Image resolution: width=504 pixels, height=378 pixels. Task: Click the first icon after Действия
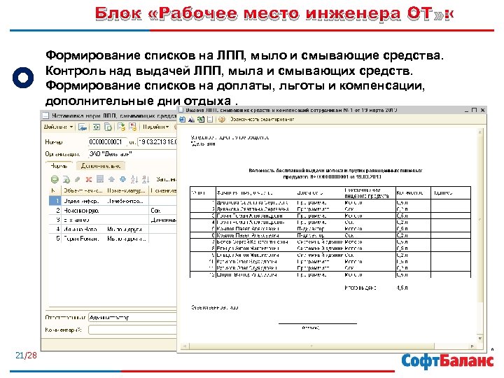(x=83, y=127)
